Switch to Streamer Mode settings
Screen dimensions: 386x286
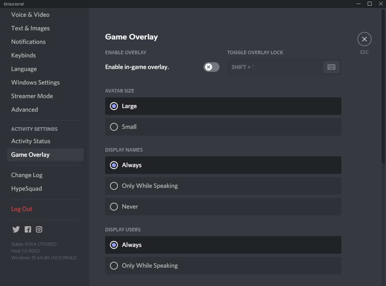[32, 96]
